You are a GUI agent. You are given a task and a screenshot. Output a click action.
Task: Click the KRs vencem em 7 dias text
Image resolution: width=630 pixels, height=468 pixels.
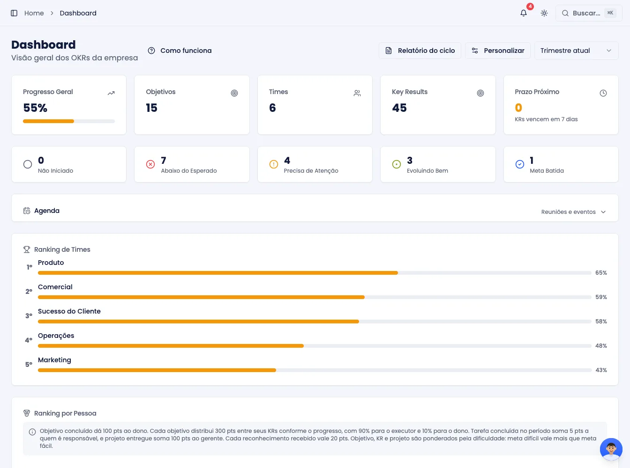tap(546, 119)
